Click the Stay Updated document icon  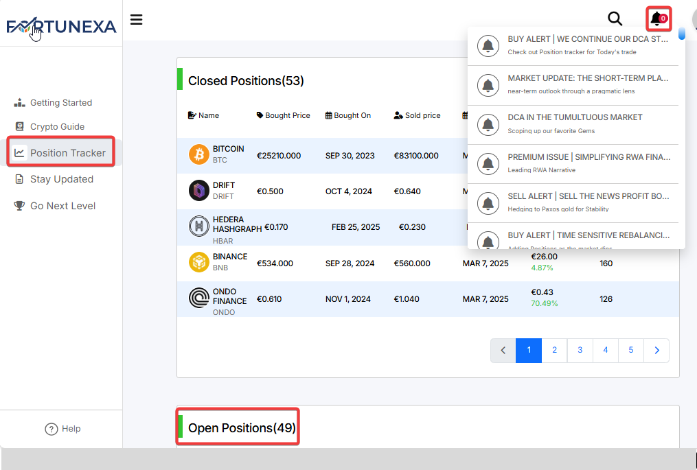point(19,179)
